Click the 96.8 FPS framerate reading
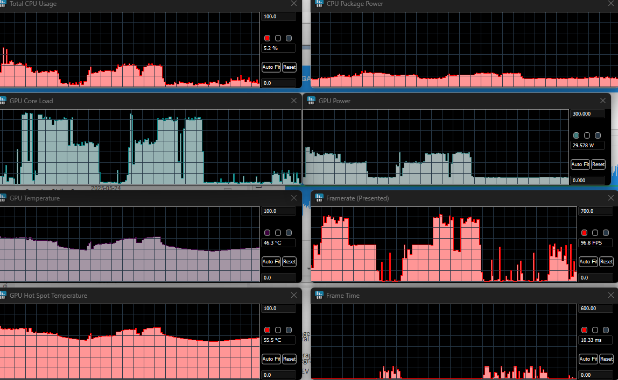Screen dimensions: 618x380 tap(596, 243)
